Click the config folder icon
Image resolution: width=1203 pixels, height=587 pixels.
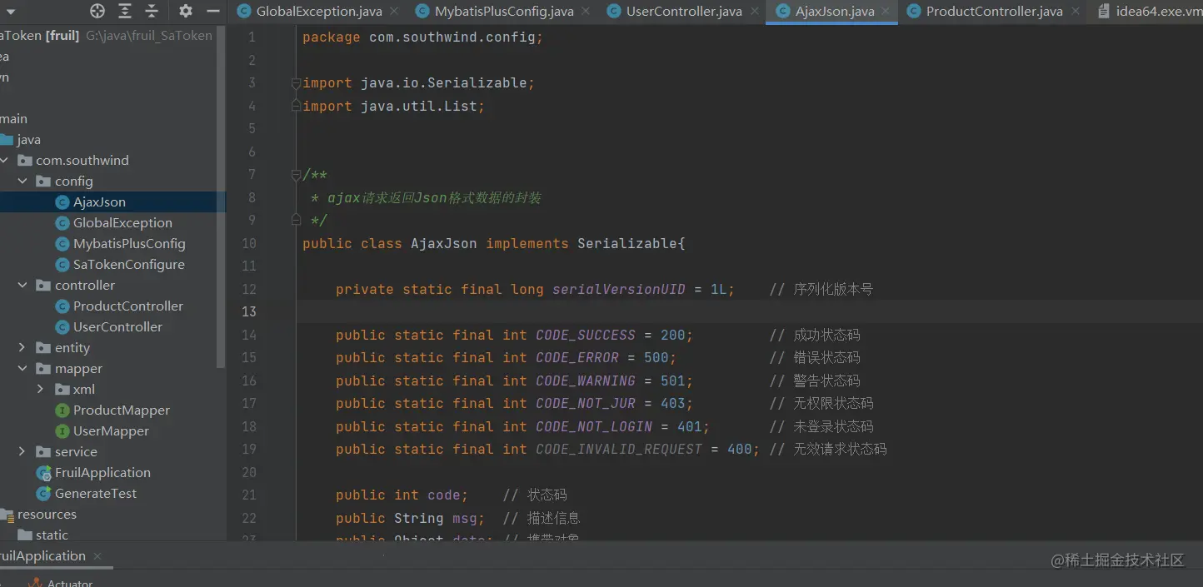click(43, 182)
